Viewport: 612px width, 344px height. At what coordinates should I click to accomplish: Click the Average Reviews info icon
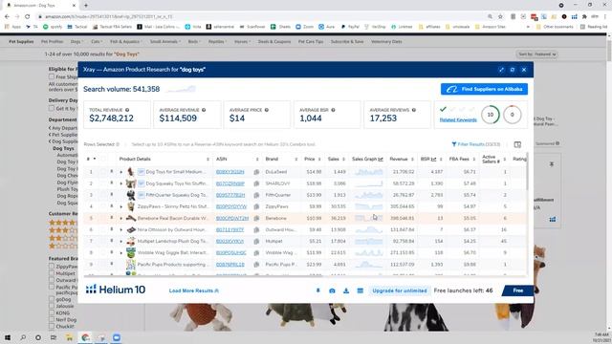coord(414,110)
